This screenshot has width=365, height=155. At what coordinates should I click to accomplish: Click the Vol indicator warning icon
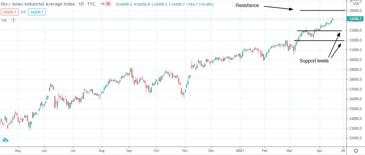(13, 20)
